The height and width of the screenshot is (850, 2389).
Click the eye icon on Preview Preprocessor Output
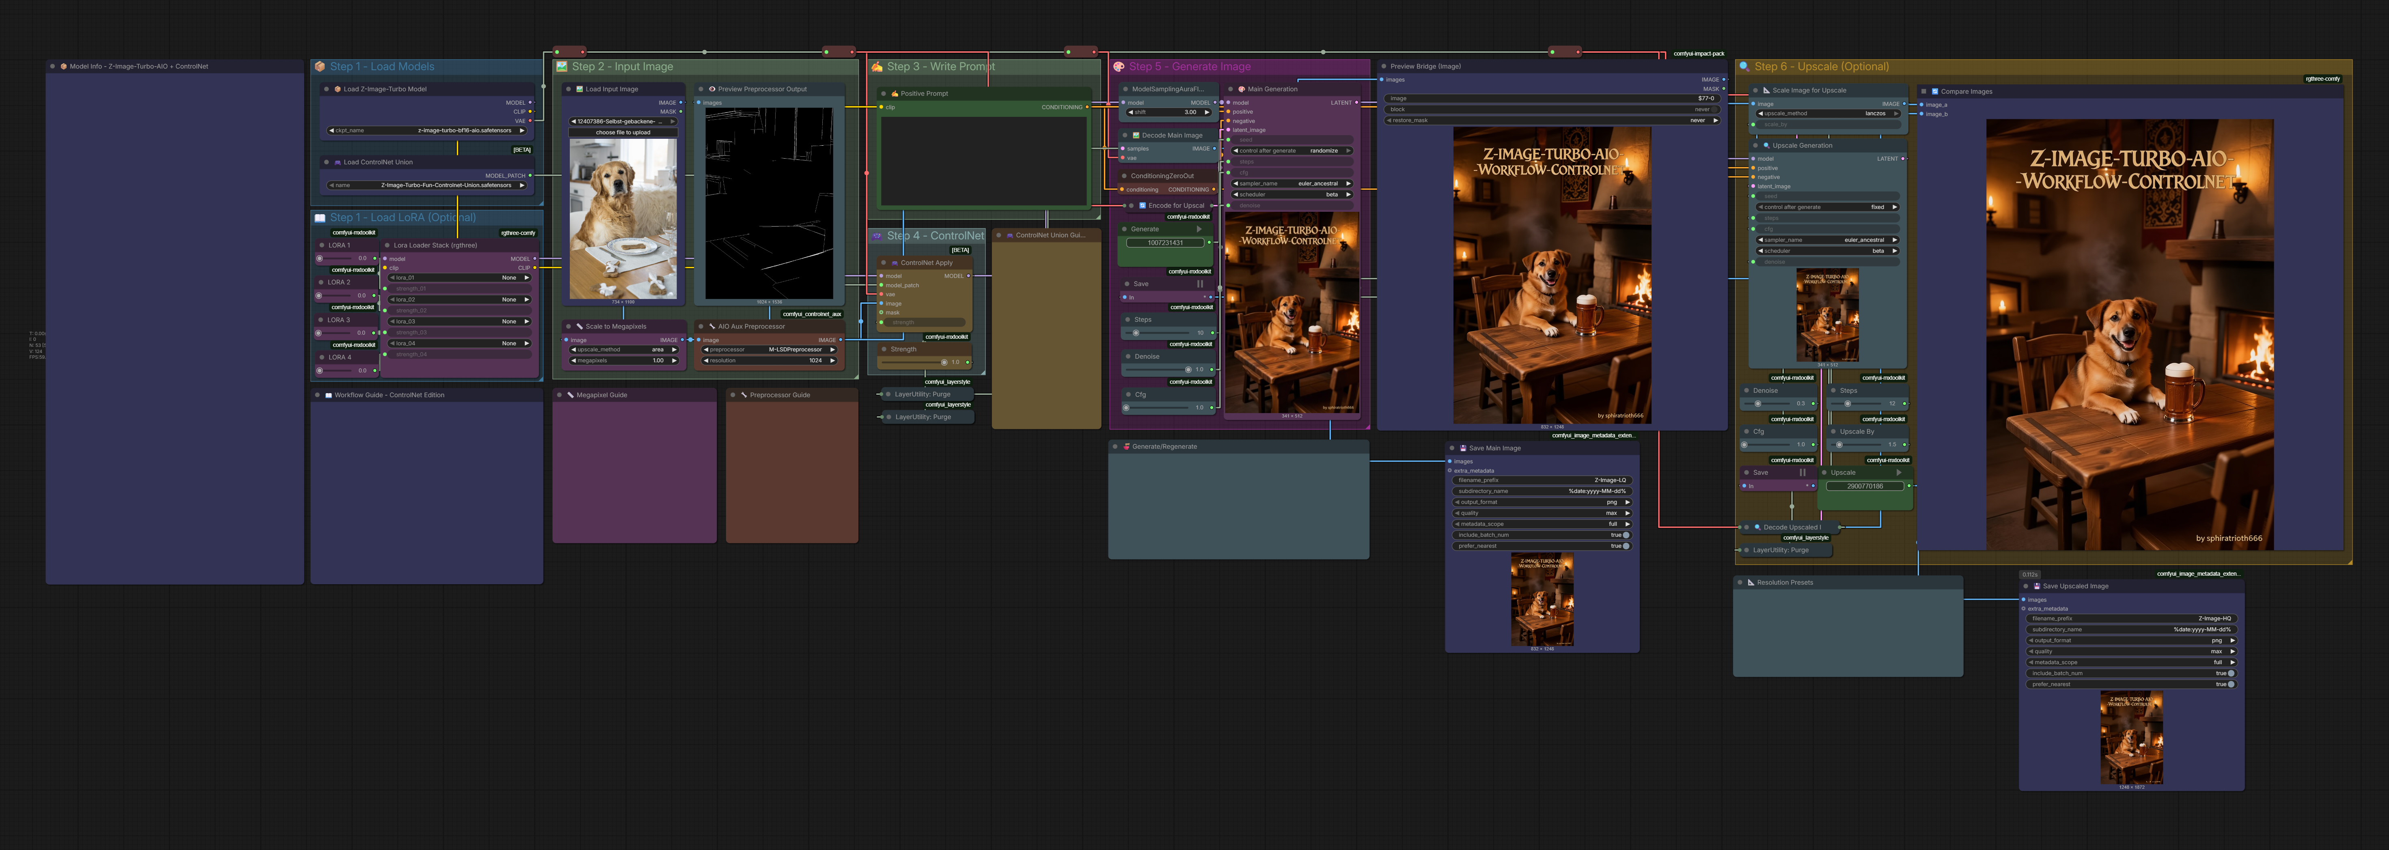(x=712, y=89)
